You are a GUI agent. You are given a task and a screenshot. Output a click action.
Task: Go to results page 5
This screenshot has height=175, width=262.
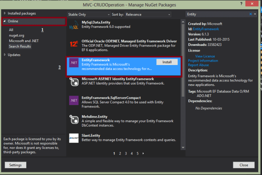tap(137, 153)
